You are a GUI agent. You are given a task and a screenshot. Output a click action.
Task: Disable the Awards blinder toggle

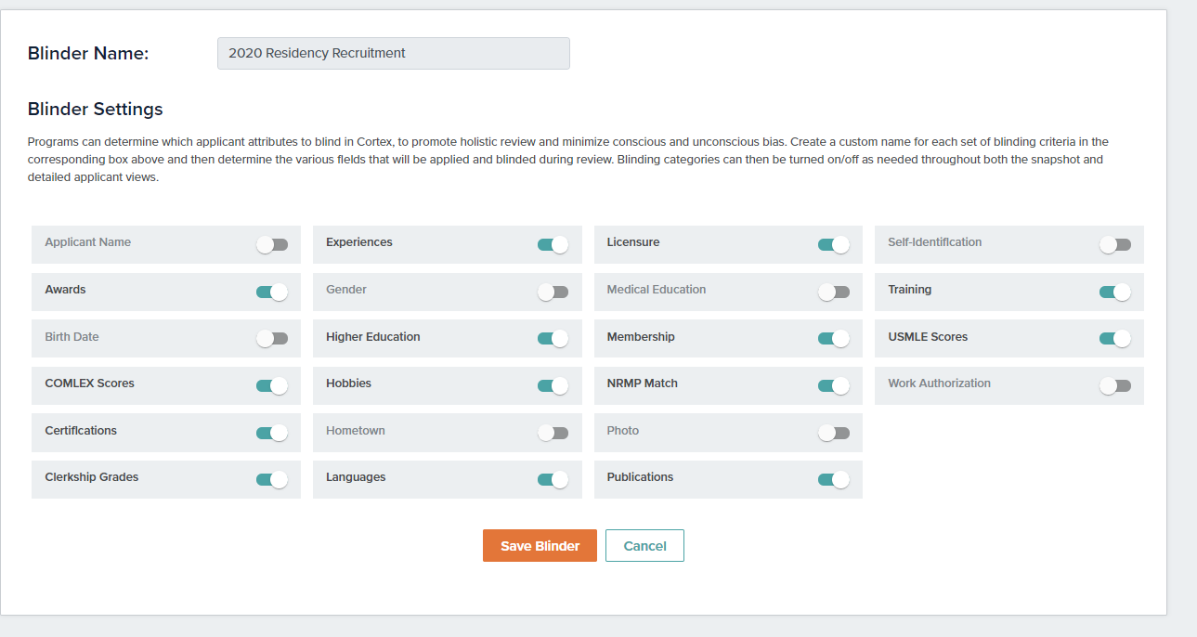point(272,292)
